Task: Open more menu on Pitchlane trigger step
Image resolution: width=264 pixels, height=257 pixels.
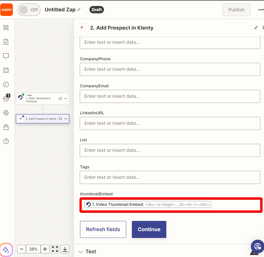Action: (x=66, y=99)
